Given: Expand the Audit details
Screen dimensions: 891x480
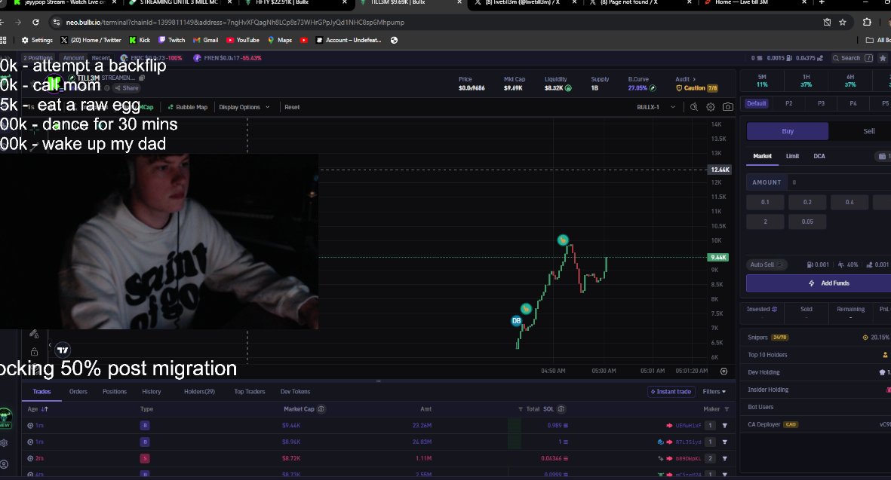Looking at the screenshot, I should point(685,79).
